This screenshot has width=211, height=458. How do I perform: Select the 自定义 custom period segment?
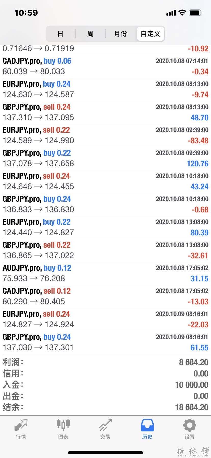150,34
